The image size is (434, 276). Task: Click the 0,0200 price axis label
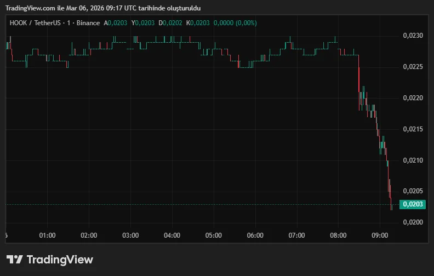[413, 222]
